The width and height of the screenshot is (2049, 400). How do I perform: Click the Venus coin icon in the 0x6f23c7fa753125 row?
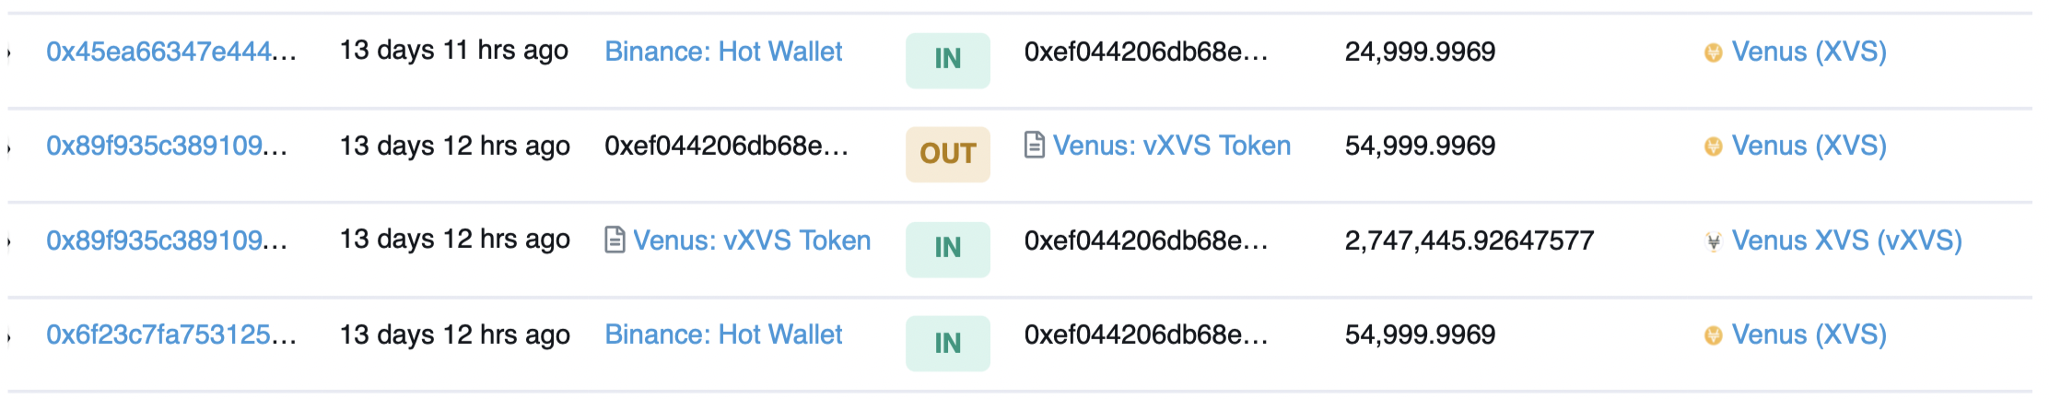point(1713,335)
